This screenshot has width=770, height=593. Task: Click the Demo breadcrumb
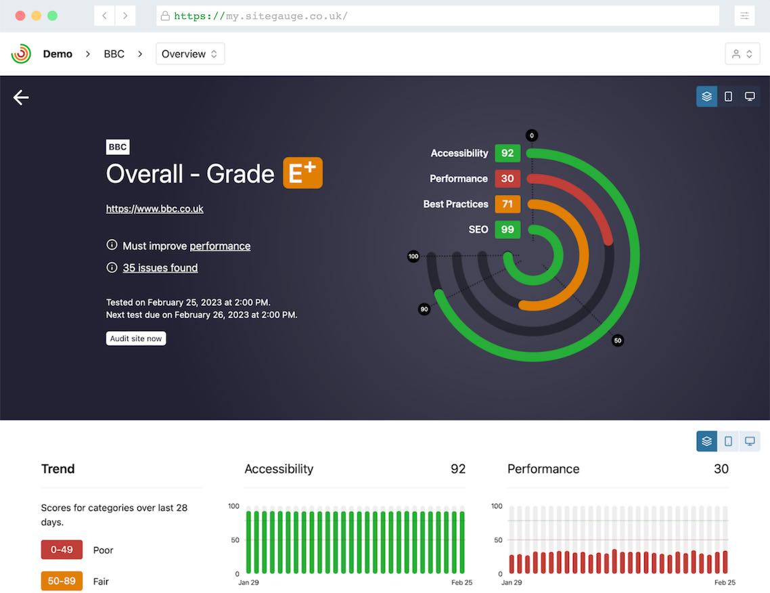[58, 54]
